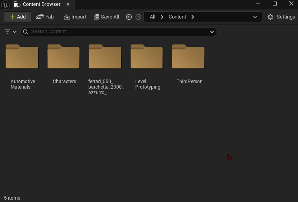
Task: Click the 'ThirdPerson' label
Action: [x=190, y=82]
